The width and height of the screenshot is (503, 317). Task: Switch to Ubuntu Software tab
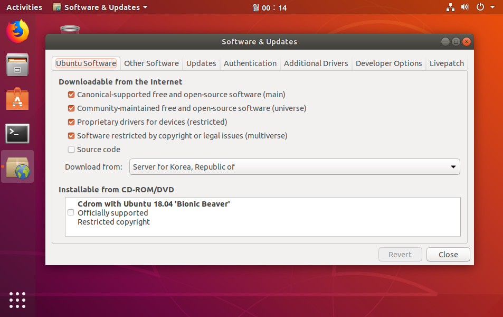coord(86,63)
